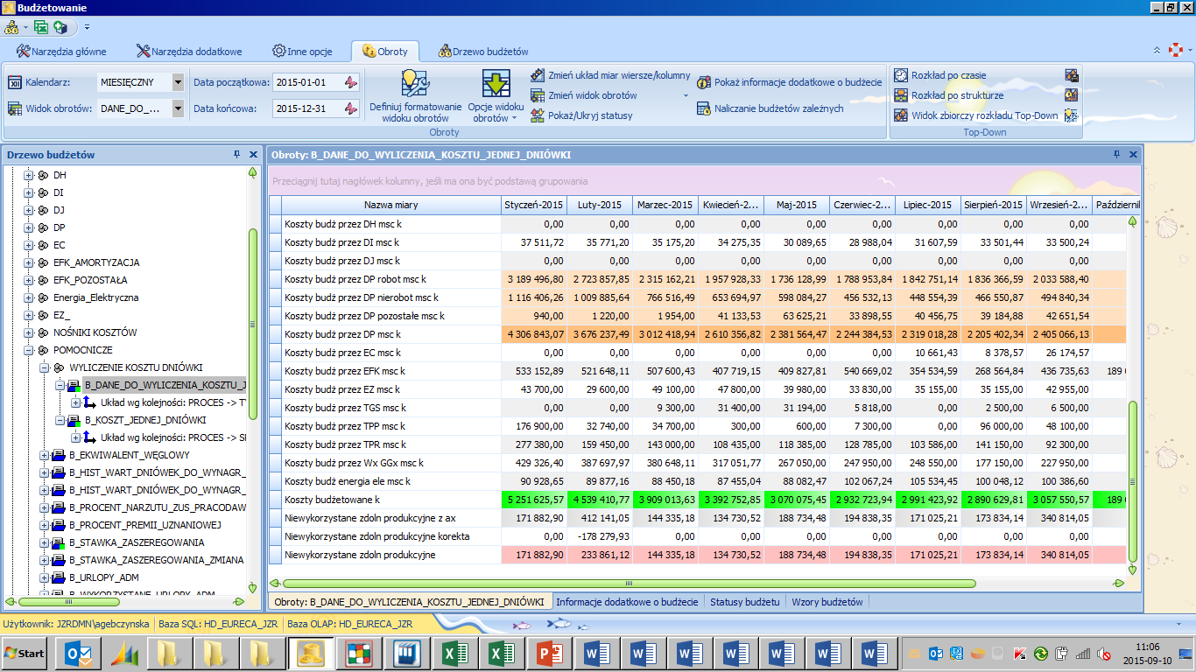Collapse the POMOCNICZE tree node
The height and width of the screenshot is (672, 1196).
click(x=29, y=350)
